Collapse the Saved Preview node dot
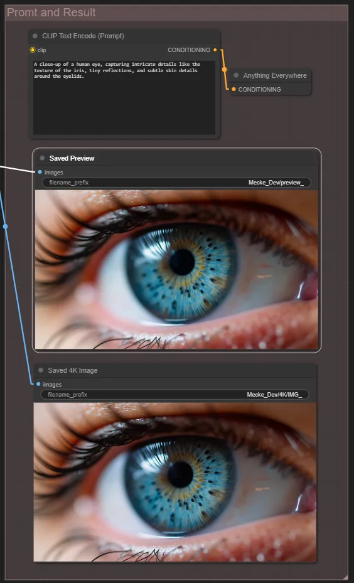The height and width of the screenshot is (583, 354). pyautogui.click(x=42, y=158)
